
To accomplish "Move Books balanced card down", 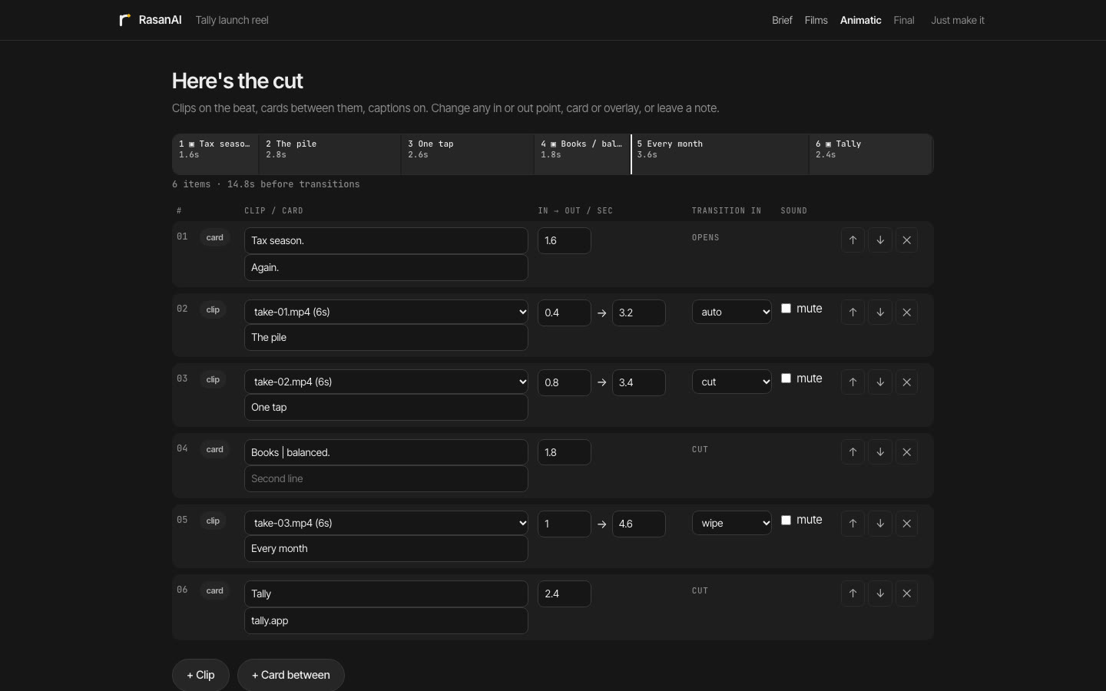I will pyautogui.click(x=880, y=452).
